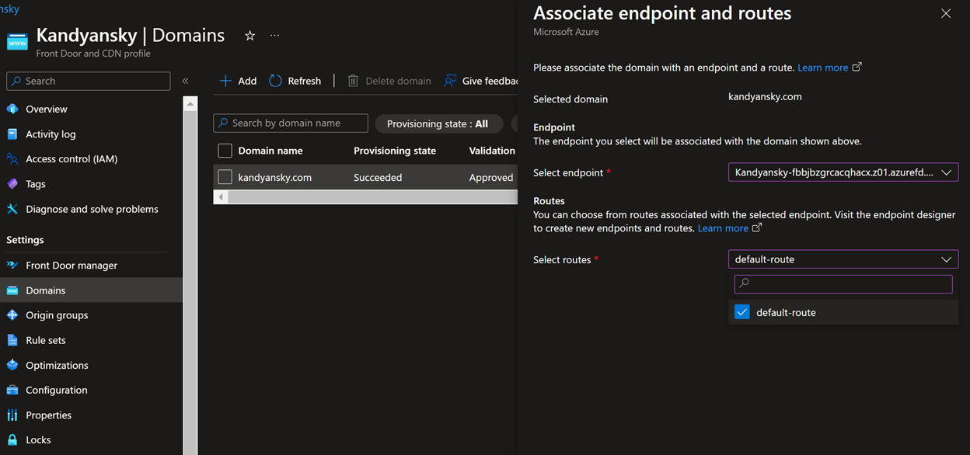Click the Properties icon

click(12, 415)
